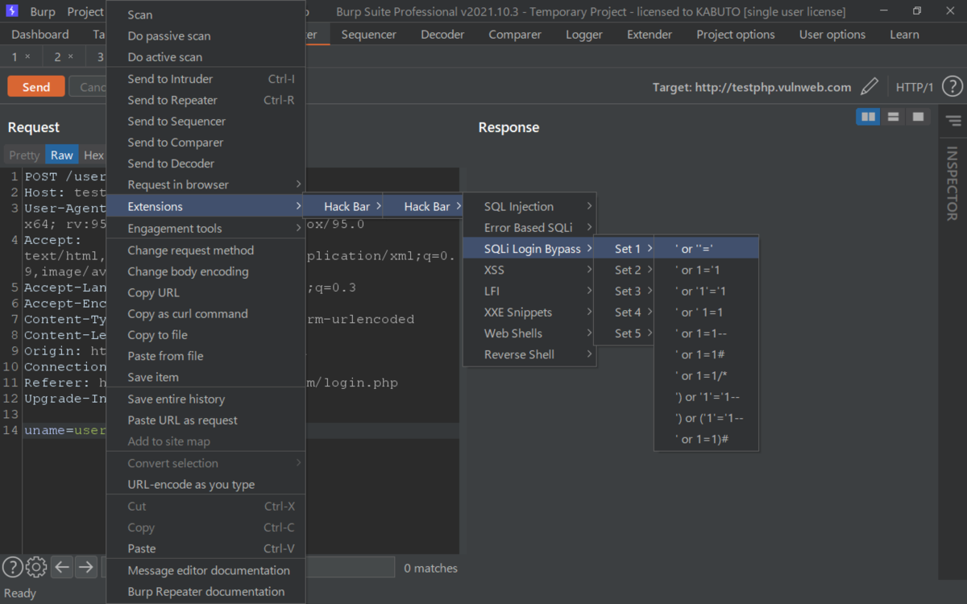Open the User options tab
Viewport: 967px width, 604px height.
[832, 35]
